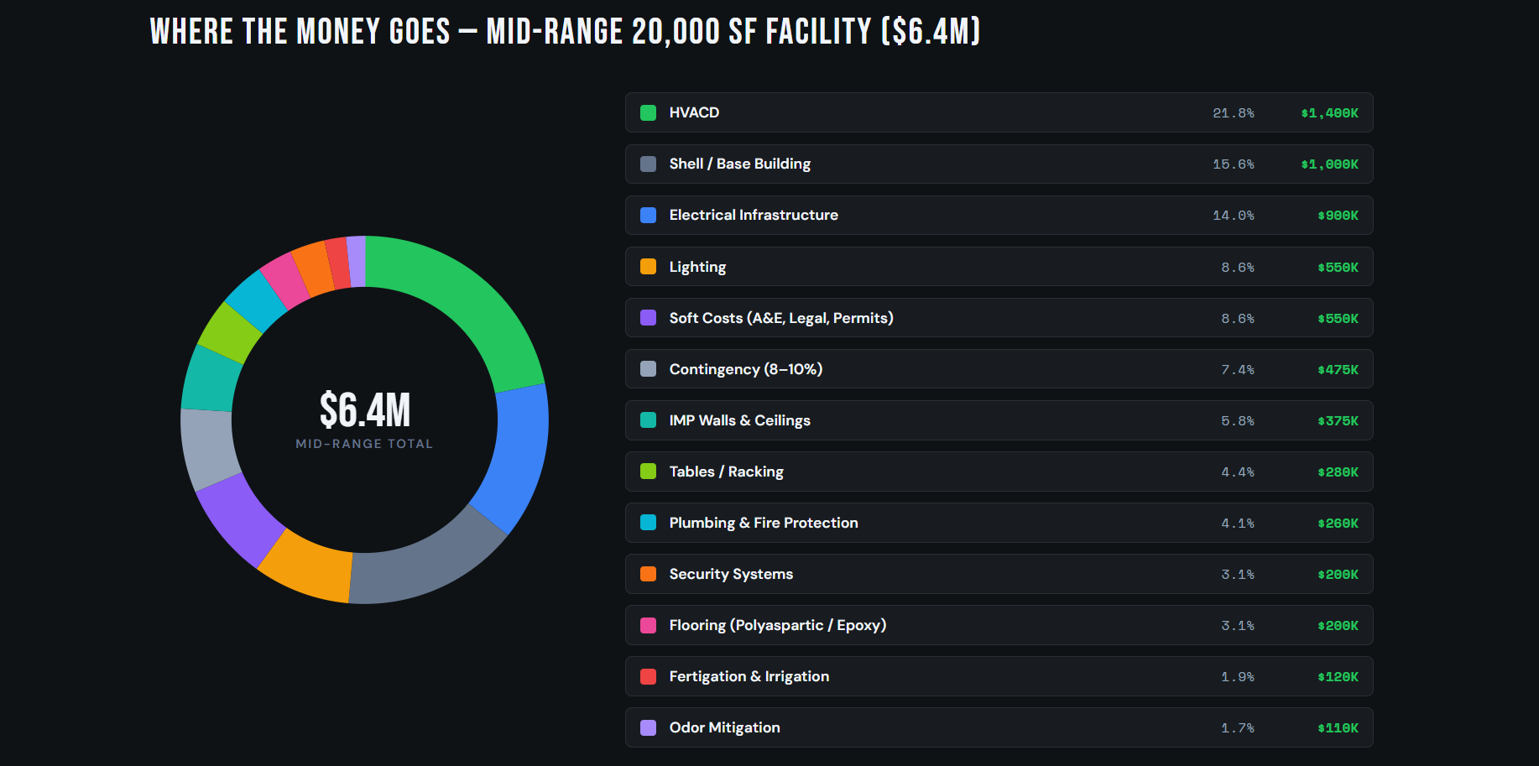Click the amber Lighting donut segment
1539x766 pixels.
point(309,571)
